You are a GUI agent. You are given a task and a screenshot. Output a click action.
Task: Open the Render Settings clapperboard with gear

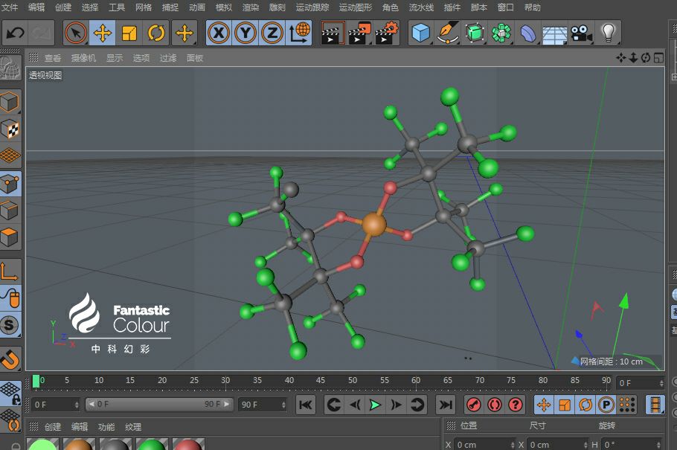[x=387, y=33]
